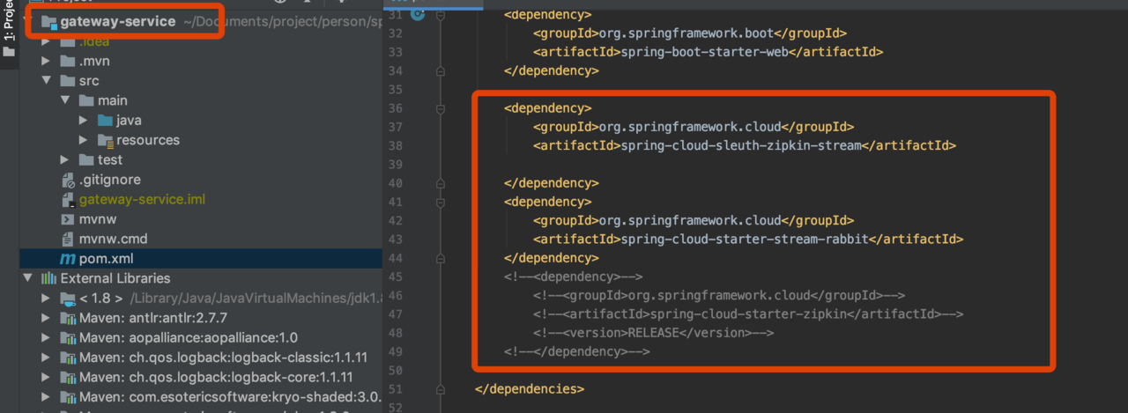Collapse the src folder
The width and height of the screenshot is (1128, 413).
[46, 81]
